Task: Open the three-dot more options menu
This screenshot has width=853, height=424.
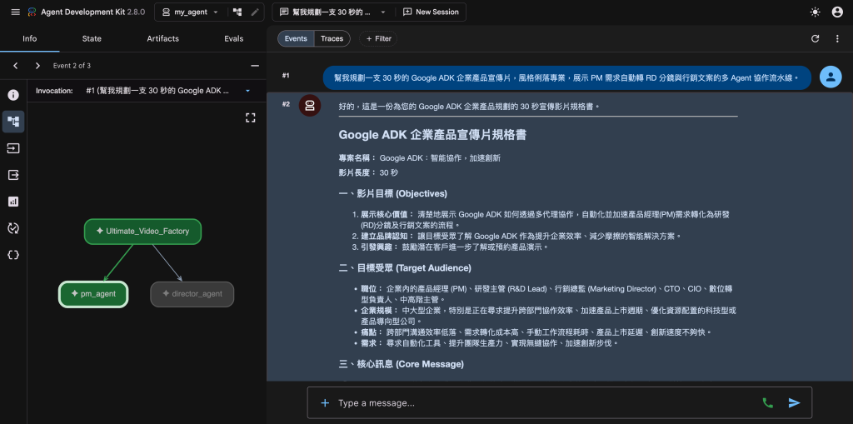Action: [837, 38]
